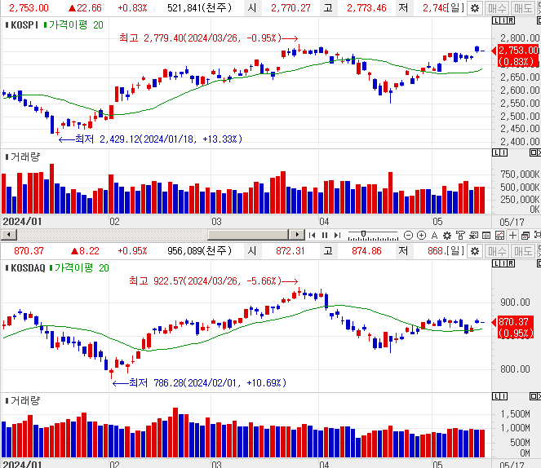Image resolution: width=541 pixels, height=468 pixels.
Task: Maximize the KOSDAQ volume panel
Action: (534, 396)
